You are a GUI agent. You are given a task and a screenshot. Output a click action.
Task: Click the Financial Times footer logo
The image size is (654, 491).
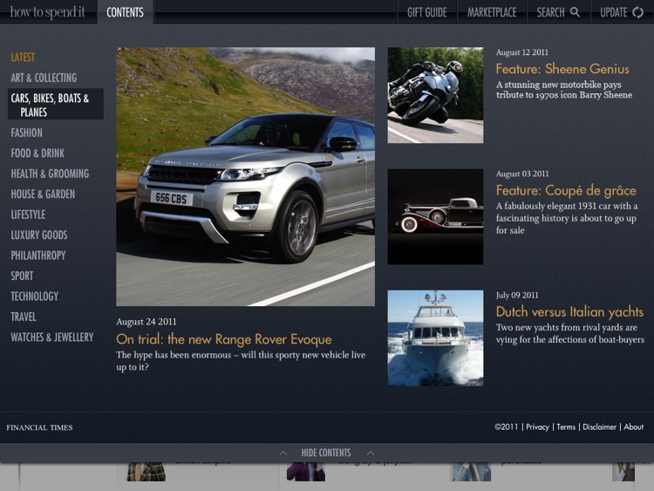point(39,427)
